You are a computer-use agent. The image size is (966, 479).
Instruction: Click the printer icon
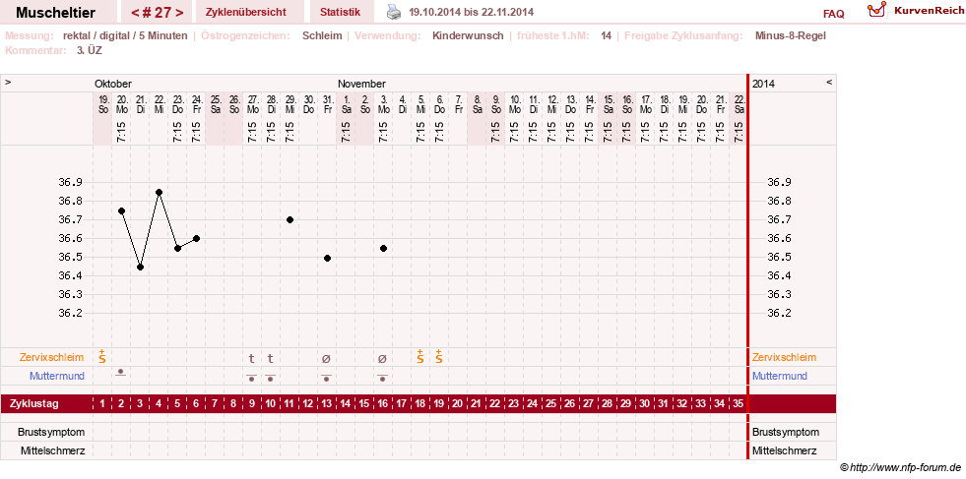pyautogui.click(x=394, y=11)
